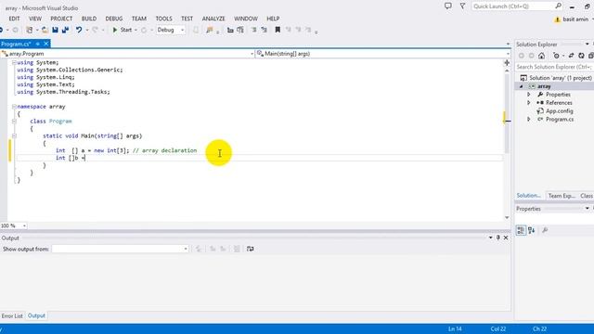Image resolution: width=594 pixels, height=334 pixels.
Task: Select App.config in Solution Explorer
Action: pyautogui.click(x=559, y=111)
